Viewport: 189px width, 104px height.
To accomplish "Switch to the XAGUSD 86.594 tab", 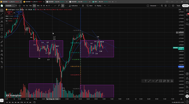I will [57, 2].
